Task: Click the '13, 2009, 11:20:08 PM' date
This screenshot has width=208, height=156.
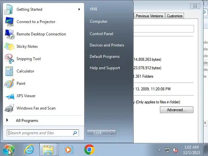Action: click(153, 89)
